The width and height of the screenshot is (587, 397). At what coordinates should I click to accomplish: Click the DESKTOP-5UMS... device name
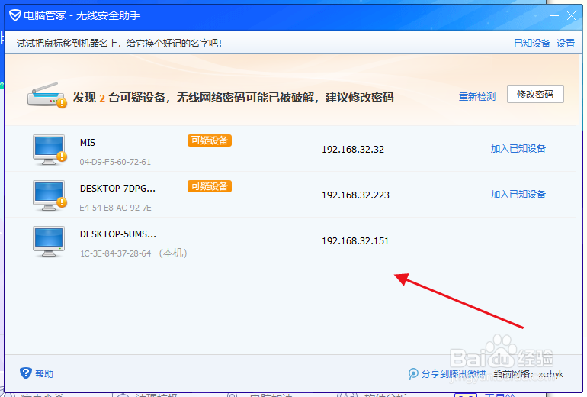[118, 234]
